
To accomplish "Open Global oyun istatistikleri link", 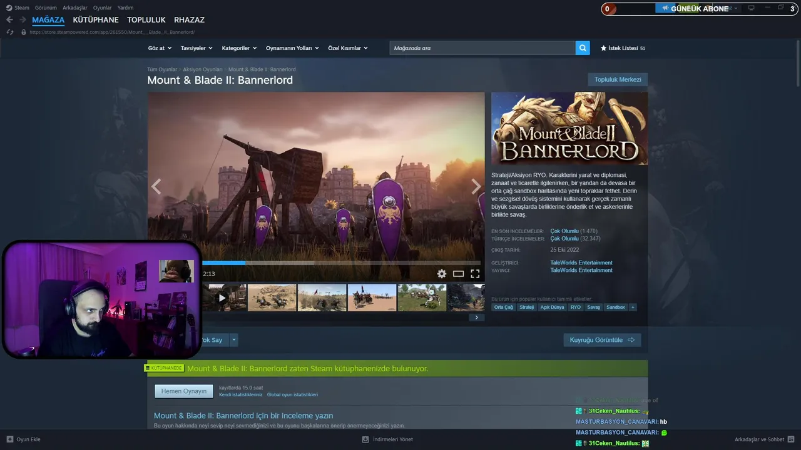I will [292, 395].
